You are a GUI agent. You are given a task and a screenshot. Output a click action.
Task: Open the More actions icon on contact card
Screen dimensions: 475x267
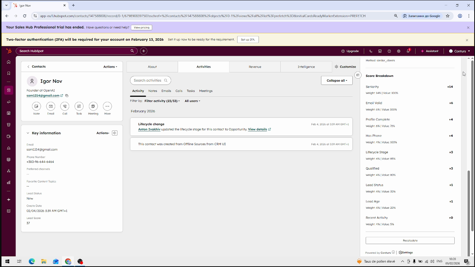tap(107, 107)
